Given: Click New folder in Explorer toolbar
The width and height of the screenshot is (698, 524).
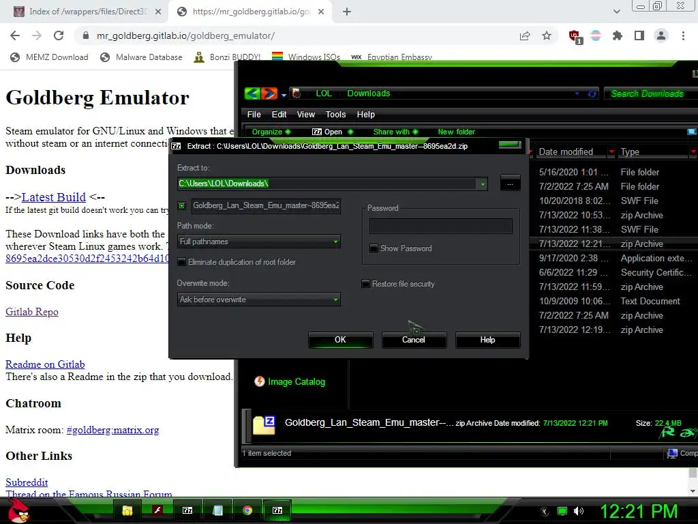Looking at the screenshot, I should click(456, 132).
